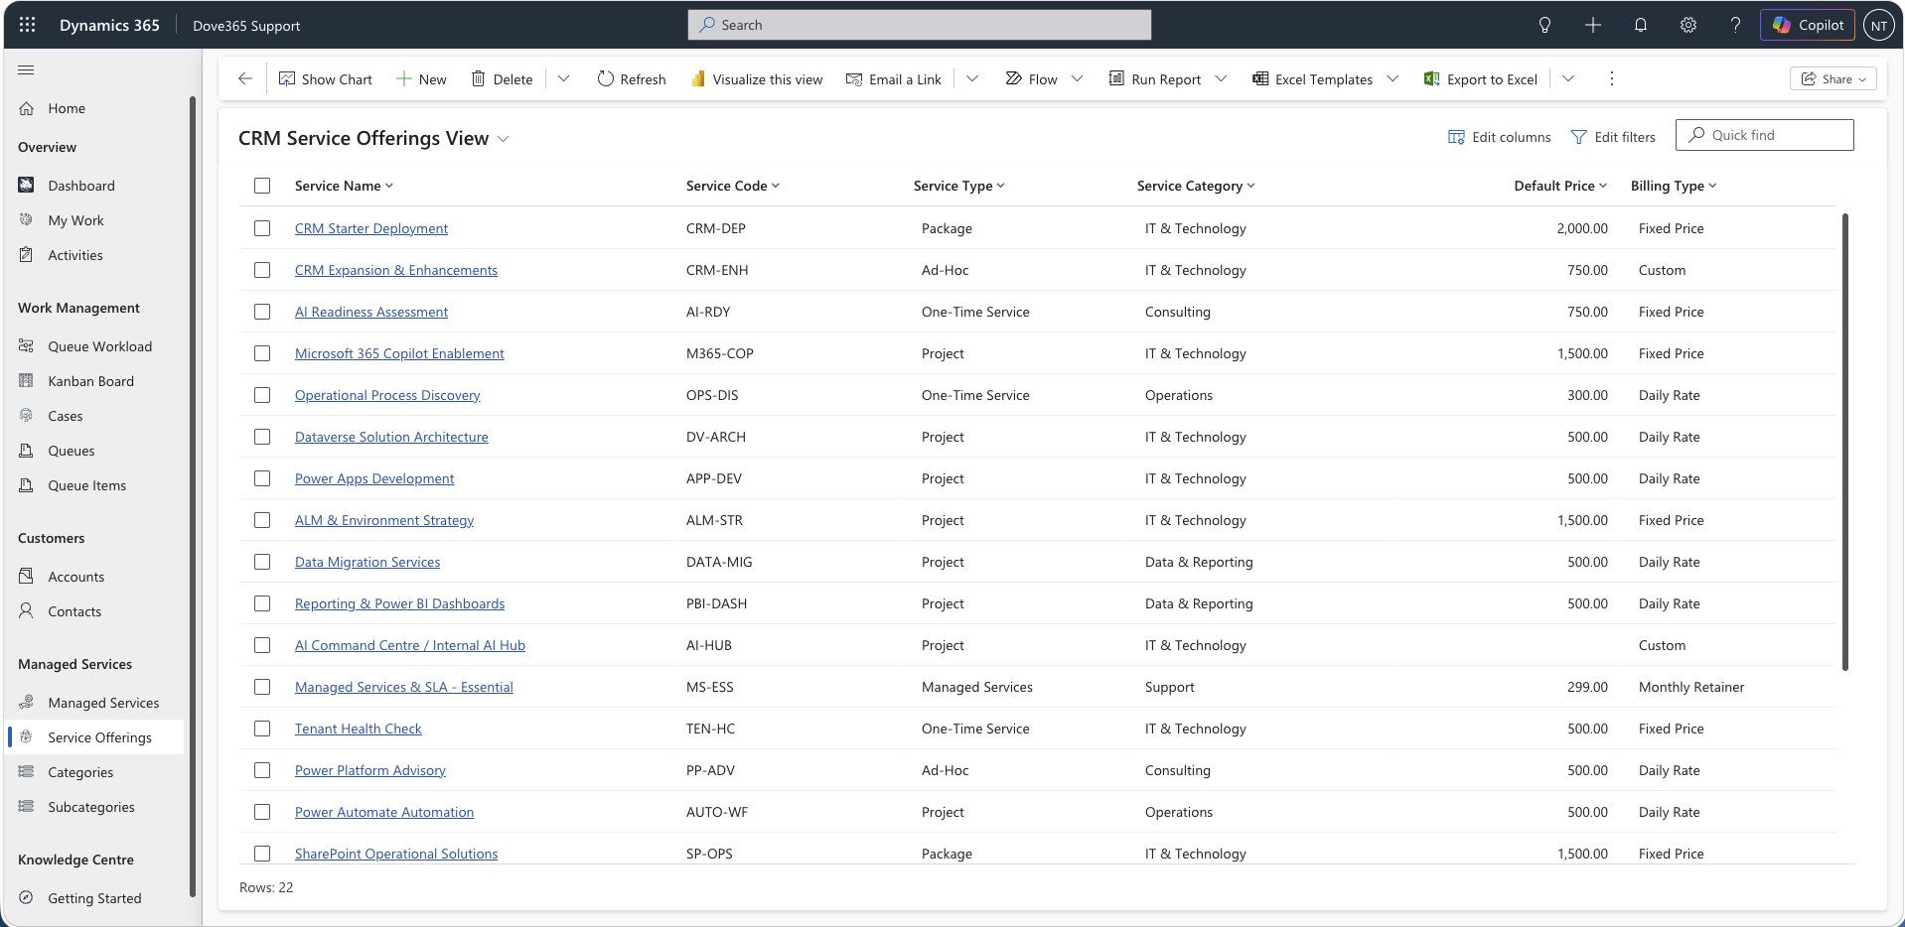Refresh the service offerings list

(x=632, y=79)
